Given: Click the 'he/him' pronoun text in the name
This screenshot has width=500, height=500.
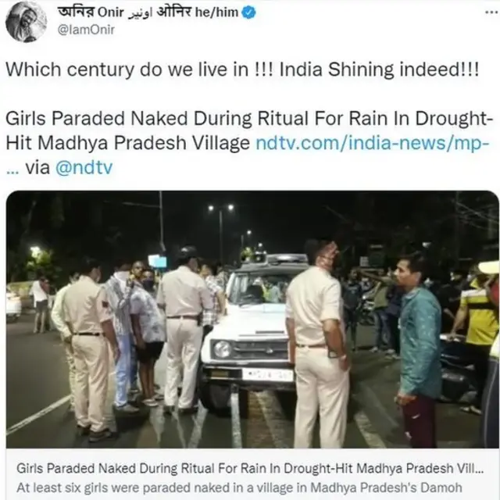Looking at the screenshot, I should [x=216, y=12].
